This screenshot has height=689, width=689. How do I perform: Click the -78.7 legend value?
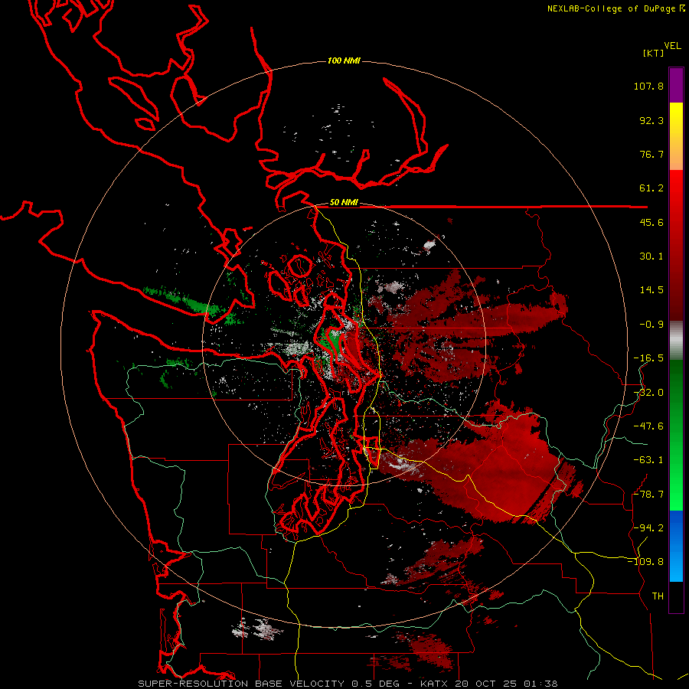click(x=648, y=495)
